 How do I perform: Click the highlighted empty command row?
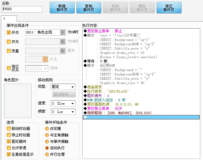141,117
